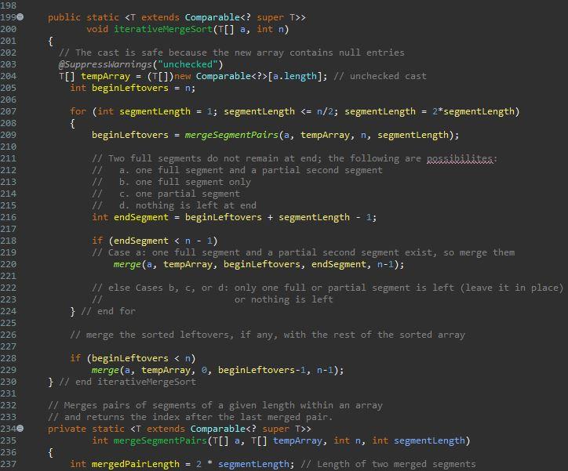Click comment "Merges pairs of segments of a given length"

pos(215,405)
